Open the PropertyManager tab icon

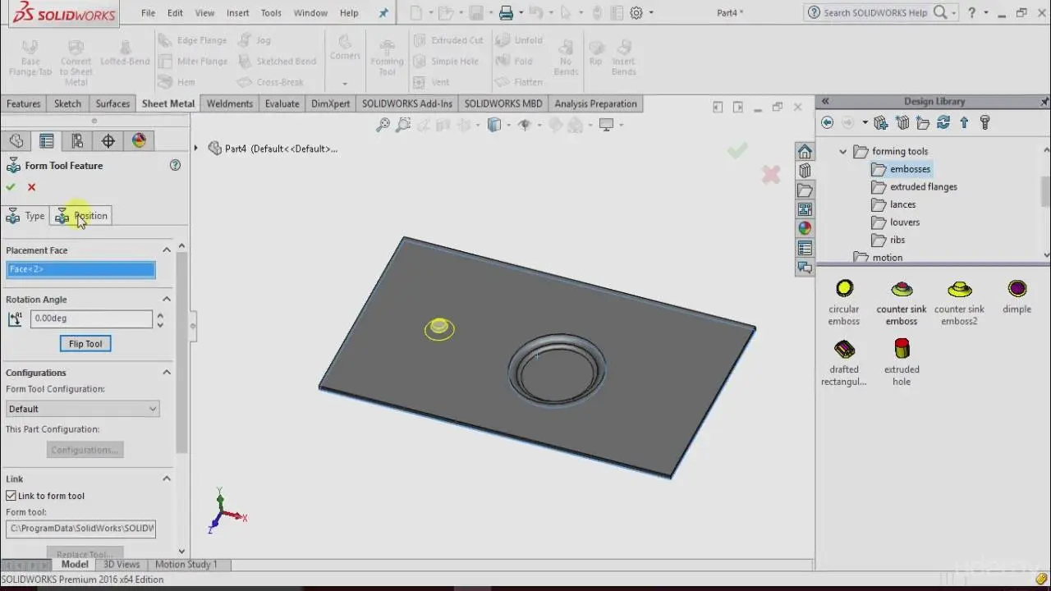tap(47, 141)
